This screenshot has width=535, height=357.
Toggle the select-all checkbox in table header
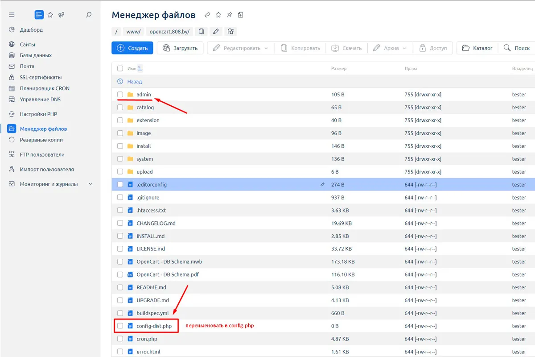(120, 69)
